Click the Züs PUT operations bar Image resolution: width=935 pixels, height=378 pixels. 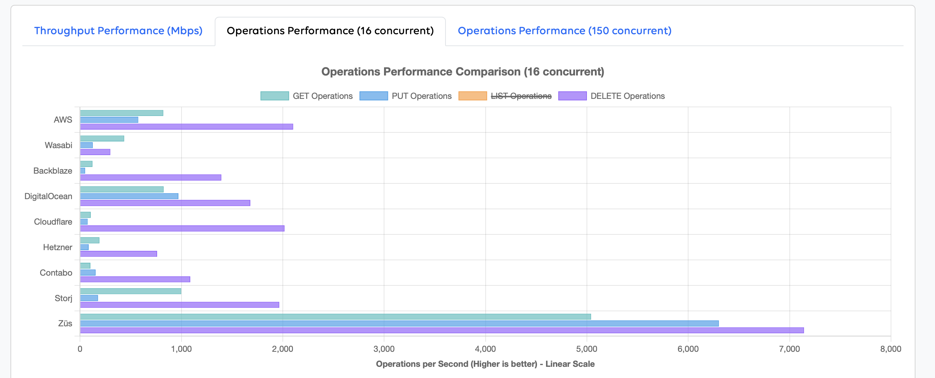(x=399, y=323)
